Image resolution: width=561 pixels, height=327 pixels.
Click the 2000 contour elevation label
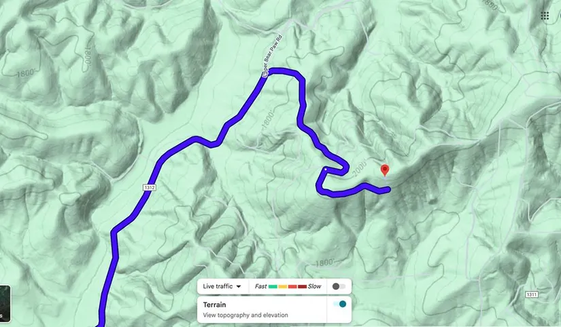point(360,169)
